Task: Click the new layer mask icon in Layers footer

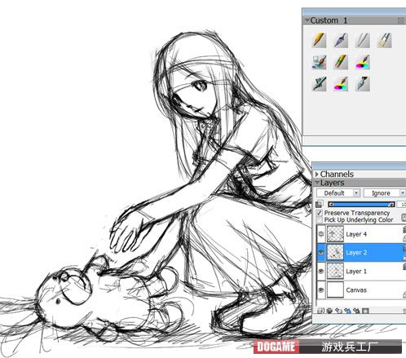Action: pyautogui.click(x=365, y=311)
